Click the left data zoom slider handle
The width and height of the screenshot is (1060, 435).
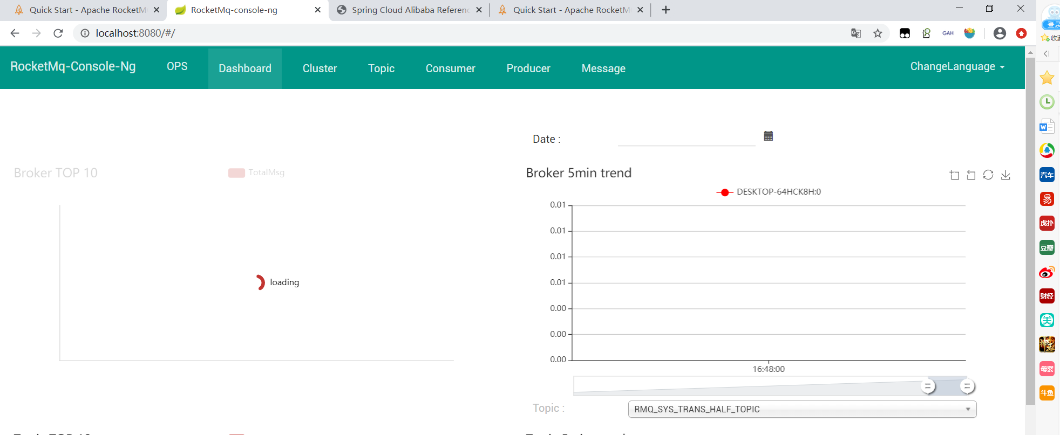point(928,386)
